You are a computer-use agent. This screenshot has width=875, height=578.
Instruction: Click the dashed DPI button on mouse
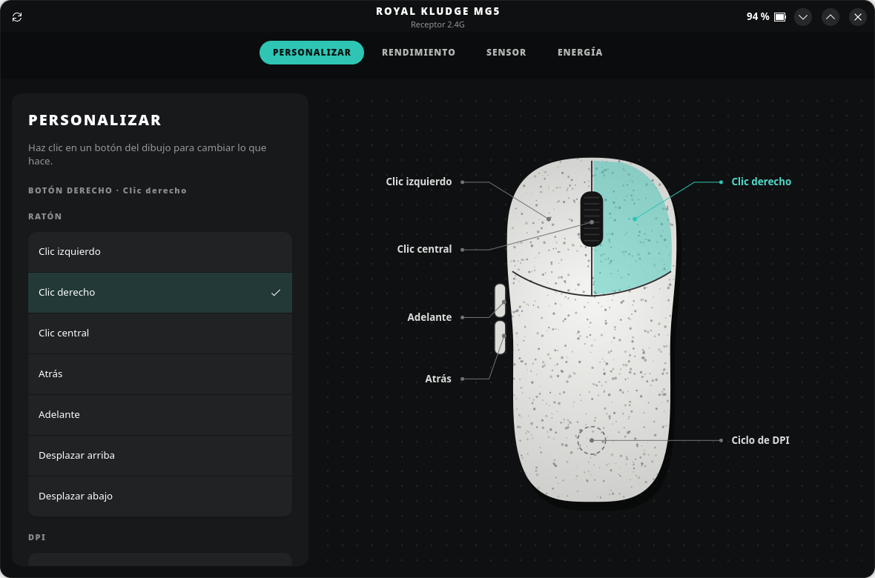click(x=592, y=440)
